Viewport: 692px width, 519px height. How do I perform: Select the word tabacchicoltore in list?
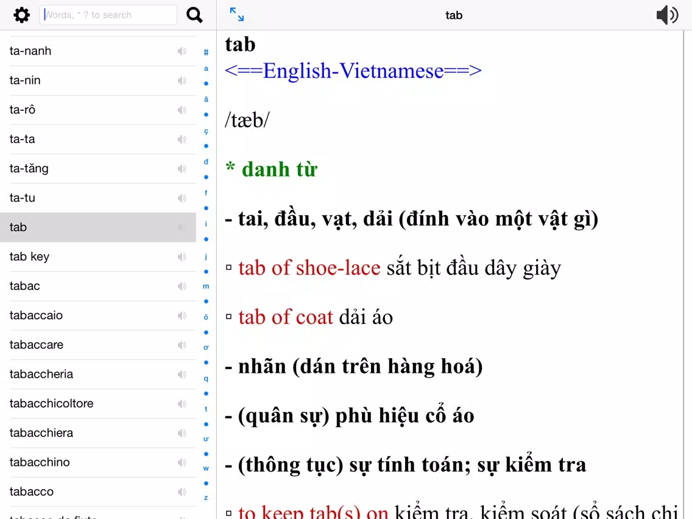(x=98, y=404)
